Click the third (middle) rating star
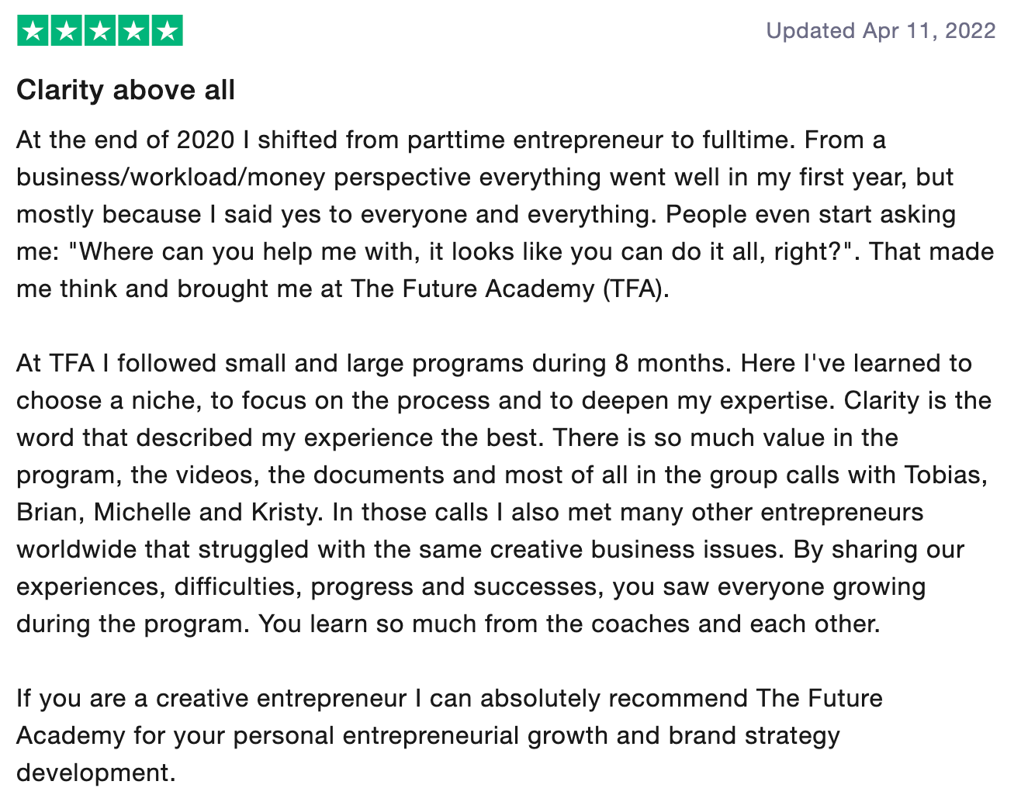Viewport: 1021px width, 802px height. 99,31
